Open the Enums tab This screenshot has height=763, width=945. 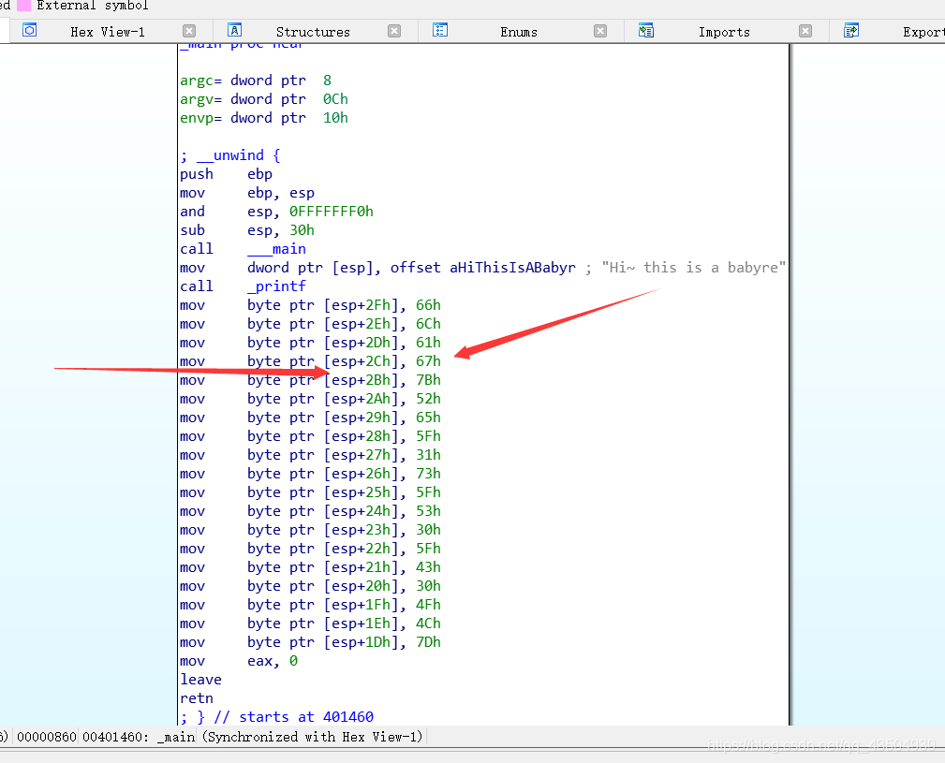pyautogui.click(x=518, y=32)
